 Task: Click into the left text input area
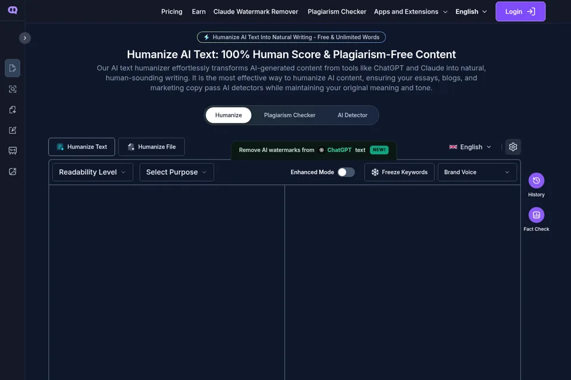click(167, 283)
